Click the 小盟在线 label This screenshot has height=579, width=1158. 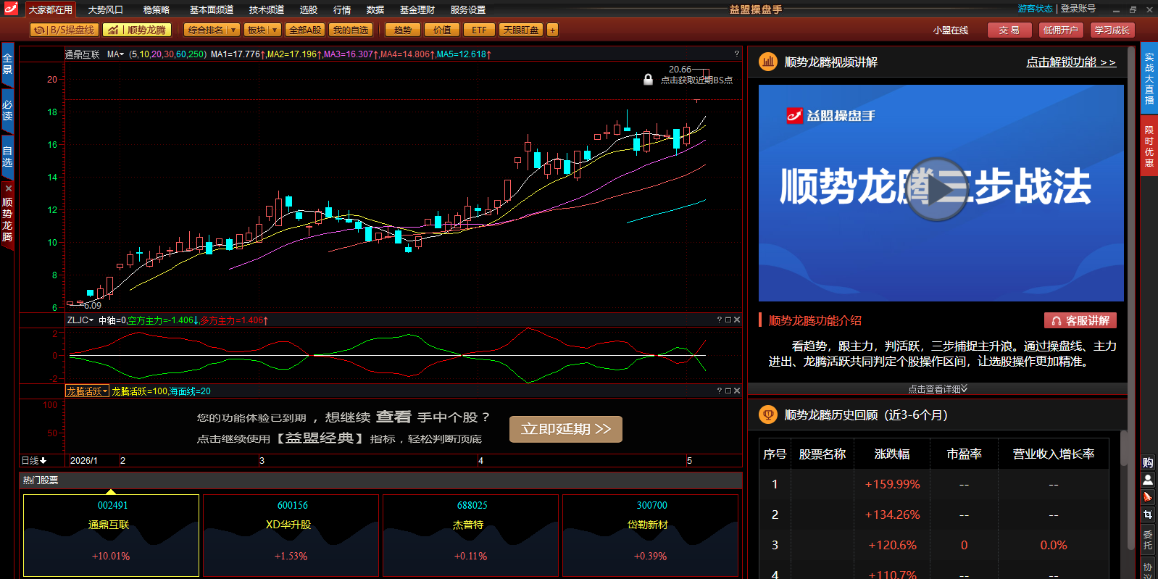951,30
